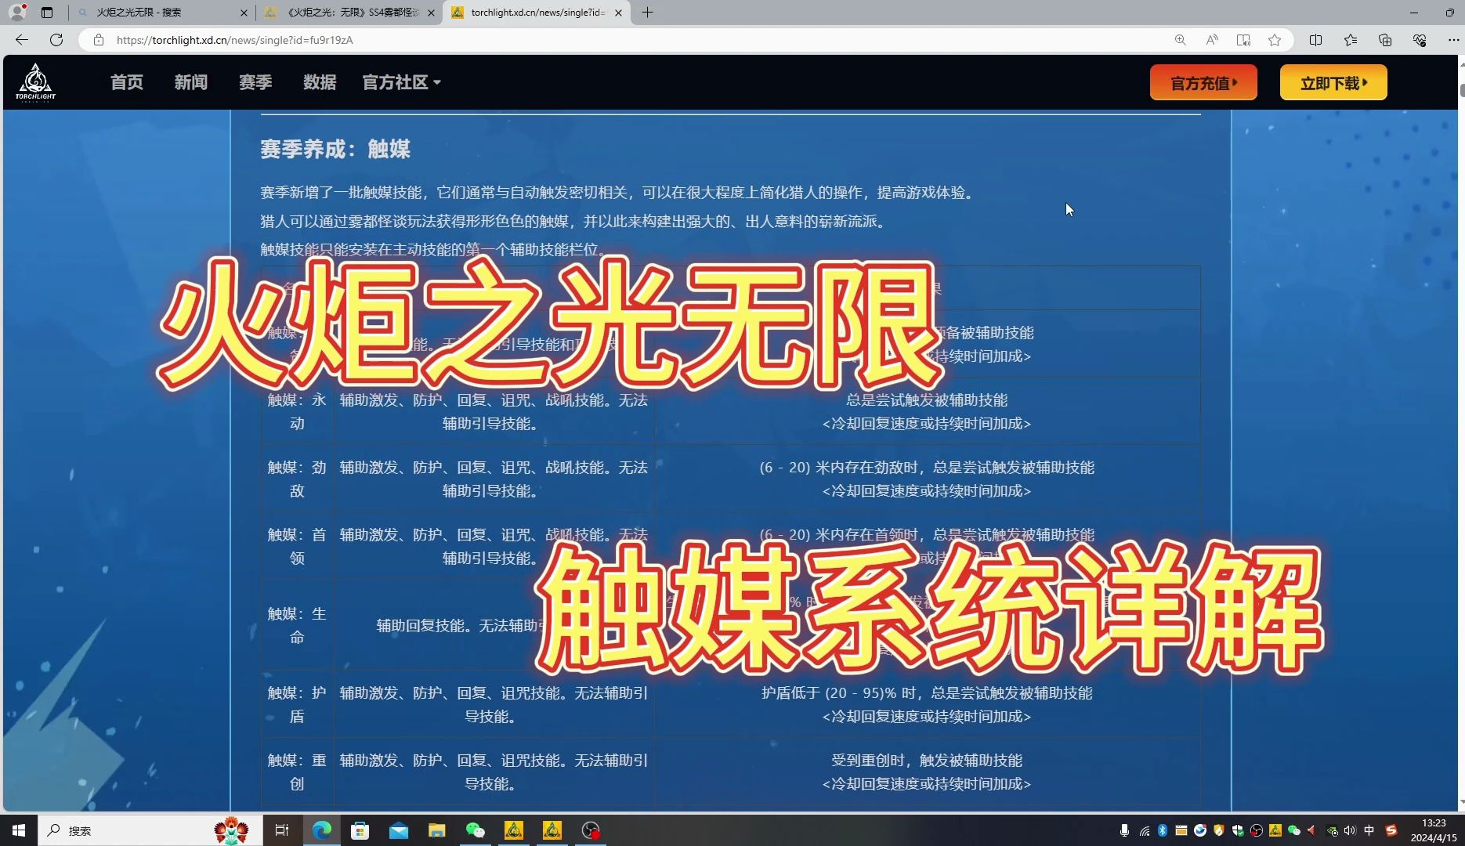Close the torchlight.xd.cn news tab

619,13
